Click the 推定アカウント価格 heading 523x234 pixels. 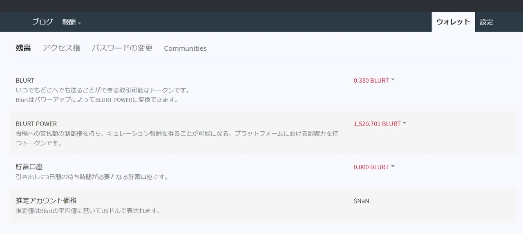[x=46, y=201]
